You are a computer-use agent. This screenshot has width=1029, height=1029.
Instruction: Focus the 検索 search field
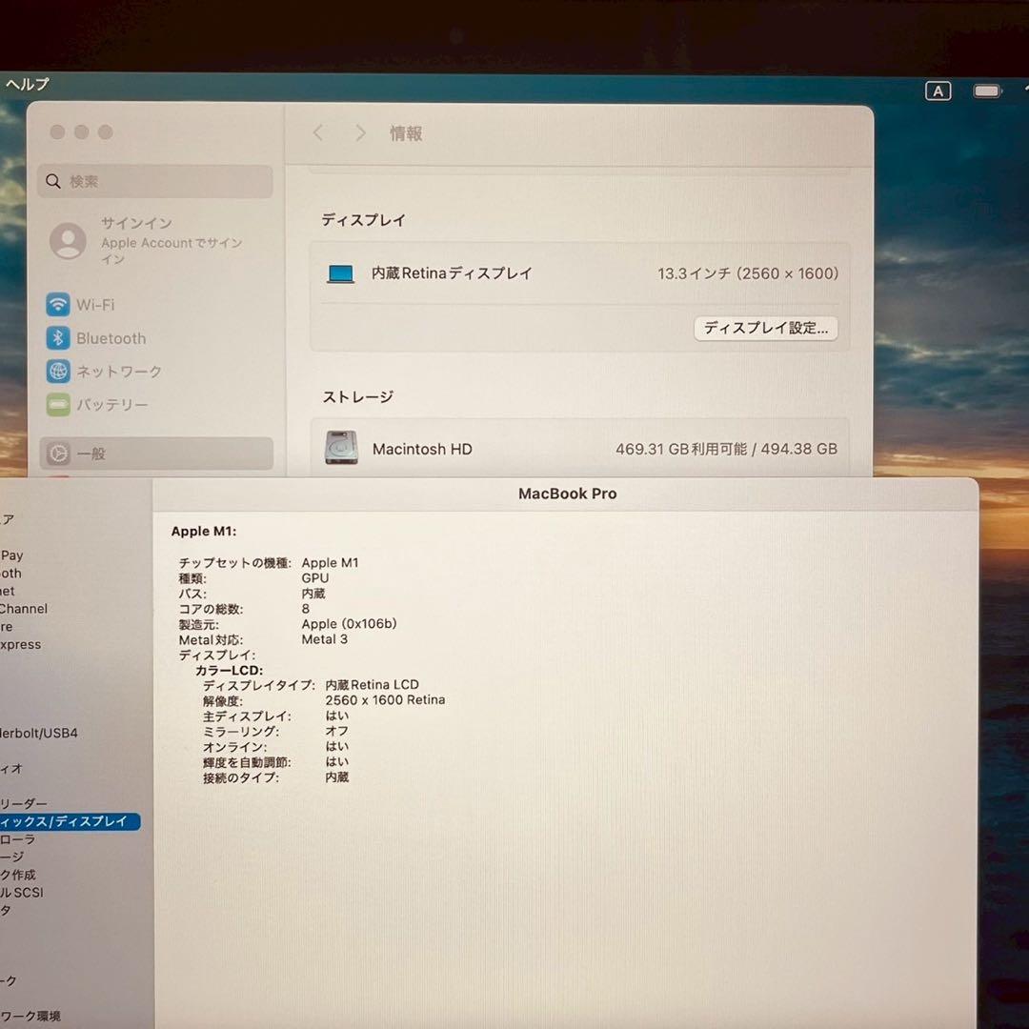click(x=157, y=181)
